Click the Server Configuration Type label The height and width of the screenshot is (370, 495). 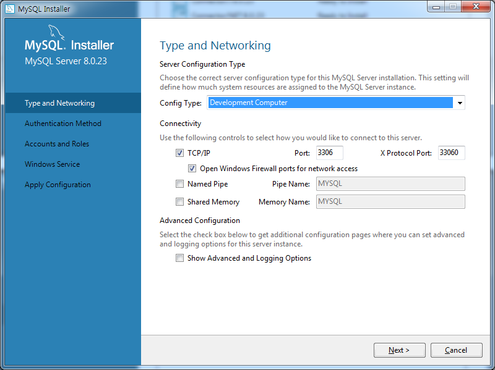pyautogui.click(x=202, y=64)
